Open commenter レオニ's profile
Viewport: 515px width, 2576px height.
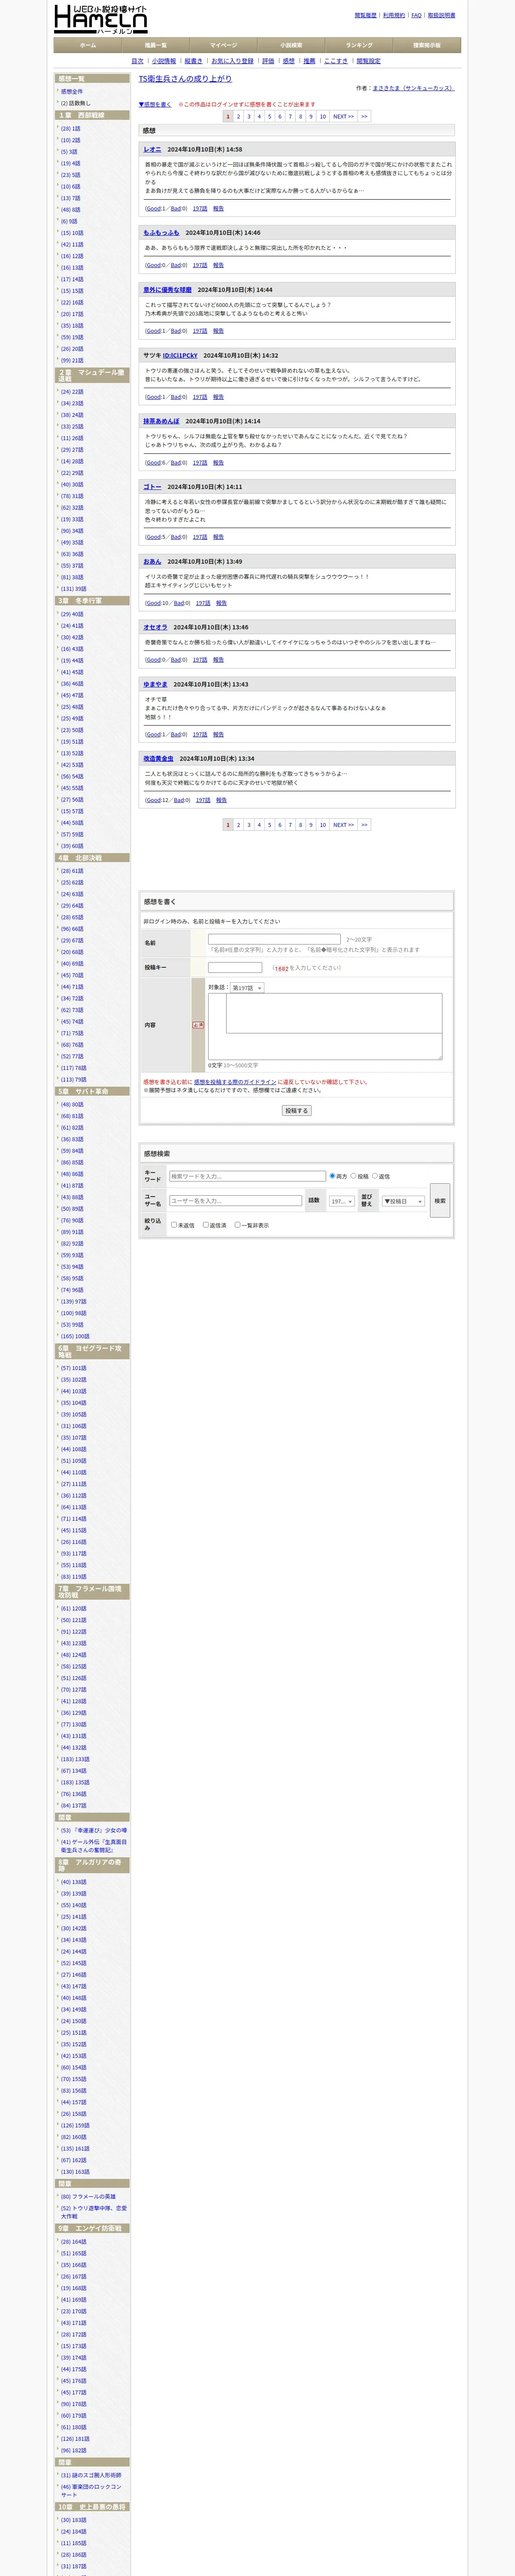pyautogui.click(x=152, y=149)
